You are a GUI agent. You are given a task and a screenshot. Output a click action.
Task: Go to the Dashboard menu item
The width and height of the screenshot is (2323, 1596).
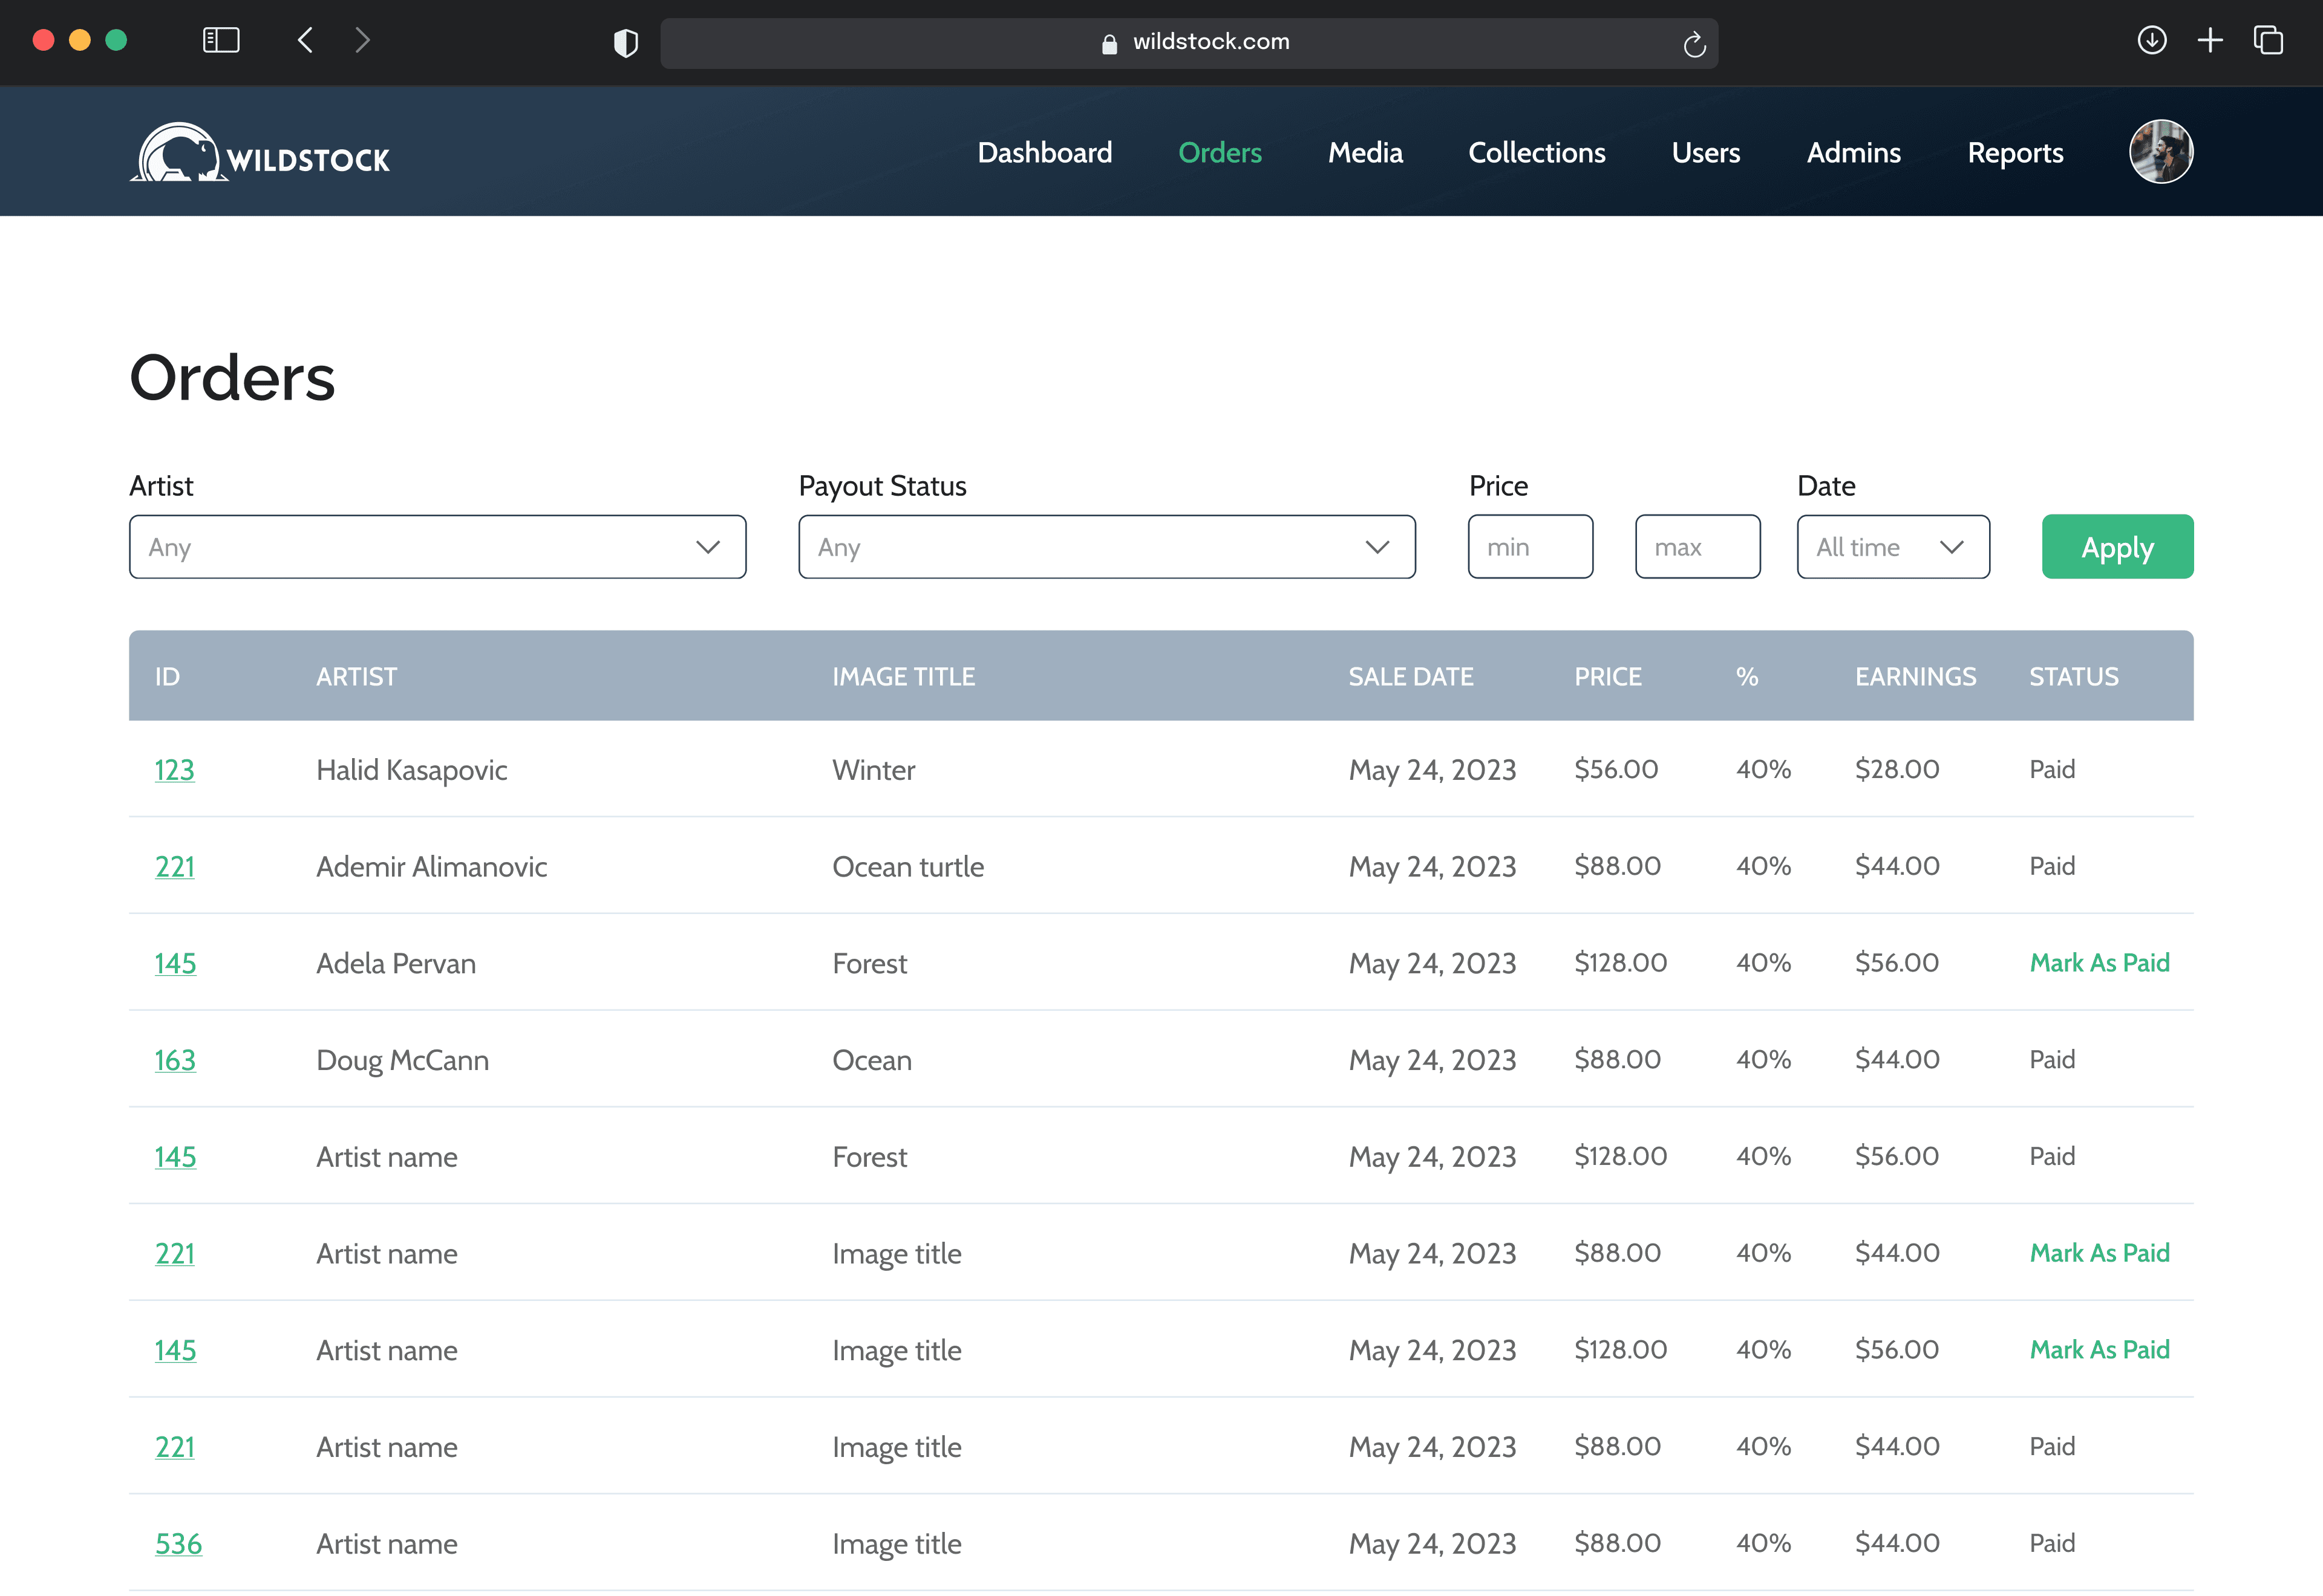(1045, 152)
